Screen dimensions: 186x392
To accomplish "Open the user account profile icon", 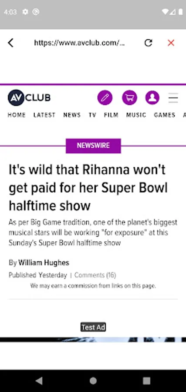I will [x=152, y=98].
